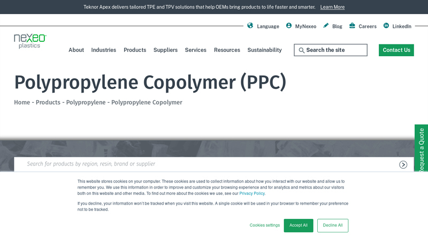
Task: Decline all cookies
Action: tap(332, 225)
